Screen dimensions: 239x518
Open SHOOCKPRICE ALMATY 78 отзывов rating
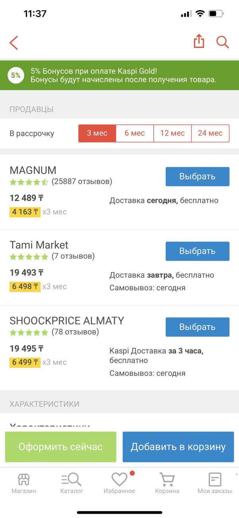click(54, 332)
